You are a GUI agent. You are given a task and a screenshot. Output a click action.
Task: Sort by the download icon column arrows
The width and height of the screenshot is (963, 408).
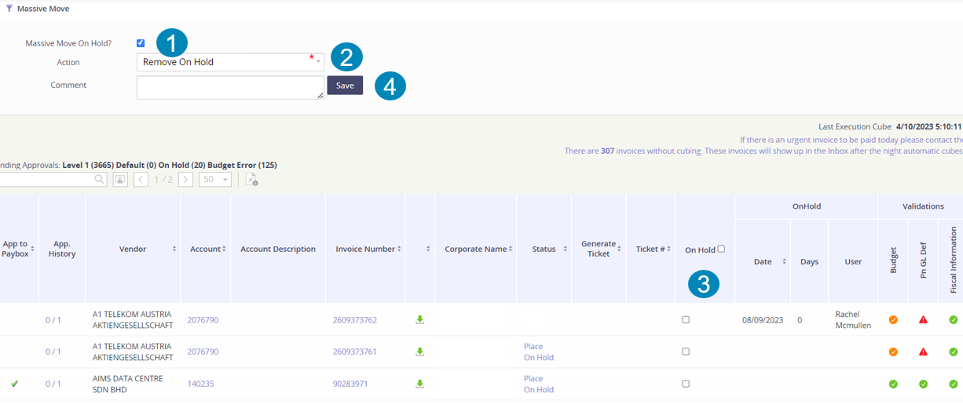point(428,249)
